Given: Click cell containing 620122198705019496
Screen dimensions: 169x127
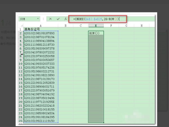Looking at the screenshot, I should click(x=41, y=98).
